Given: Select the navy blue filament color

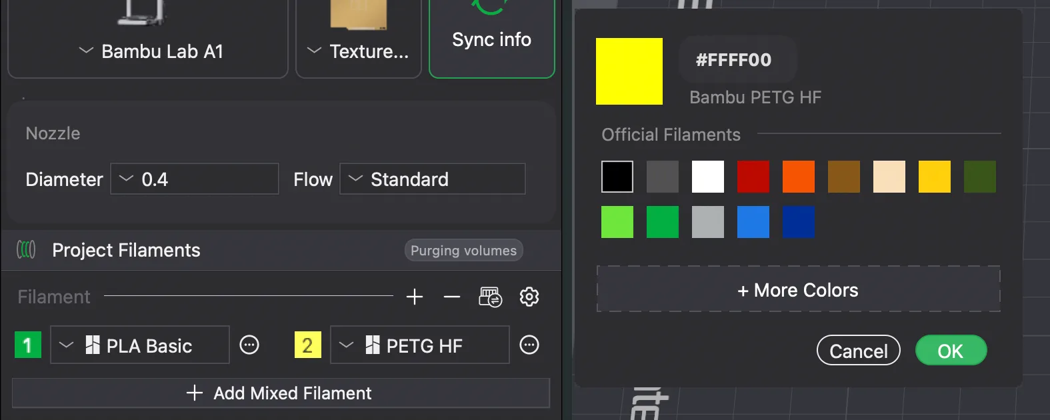Looking at the screenshot, I should (x=799, y=222).
